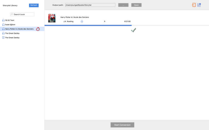Screen dimensions: 209x130
Task: Click the audiobook headphone icon beside J.K. Rowling
Action: pos(82,21)
